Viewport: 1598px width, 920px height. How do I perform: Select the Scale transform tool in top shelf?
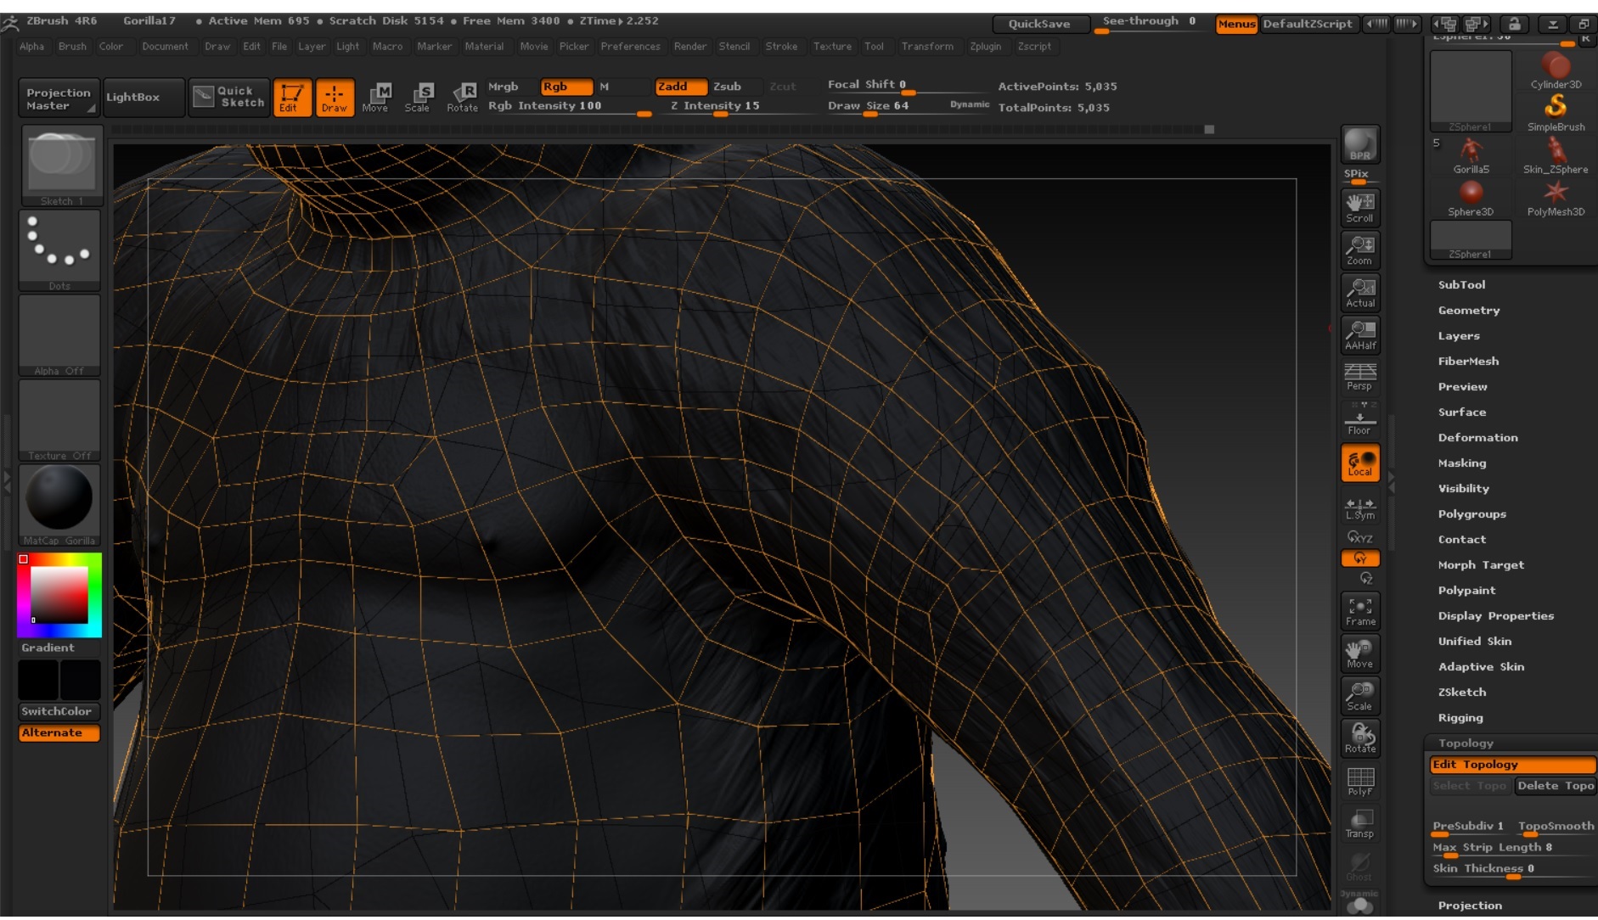pyautogui.click(x=418, y=98)
